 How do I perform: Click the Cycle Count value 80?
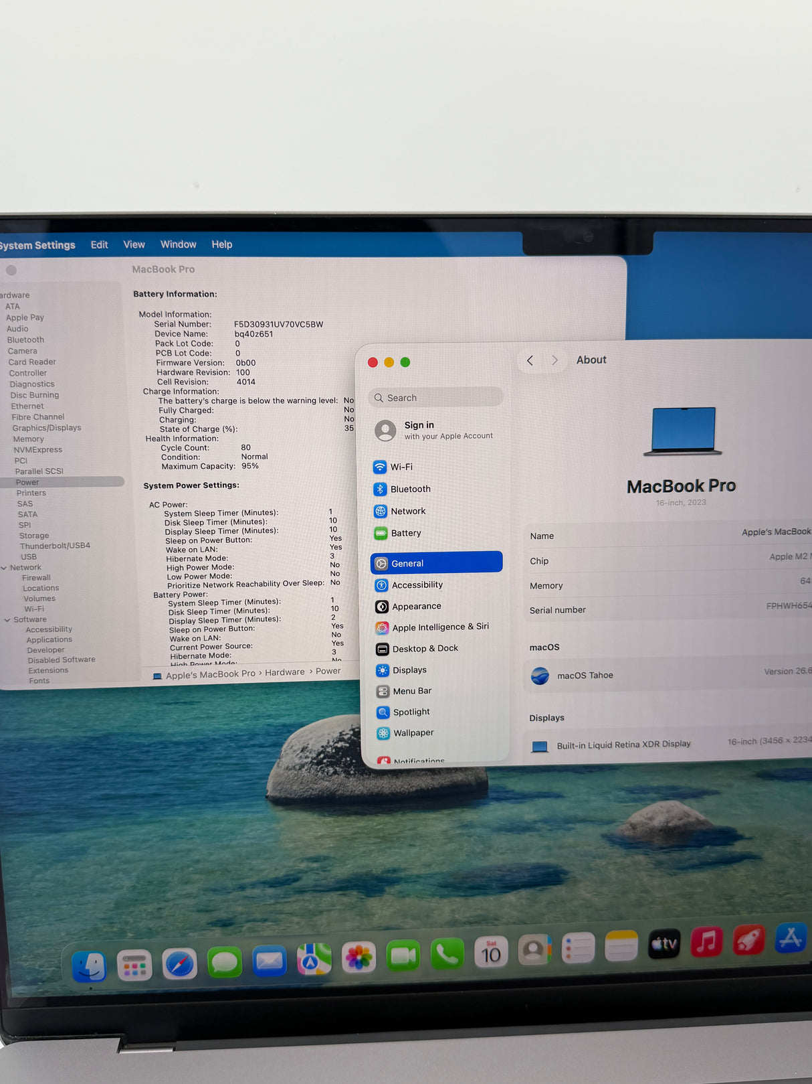(x=245, y=447)
